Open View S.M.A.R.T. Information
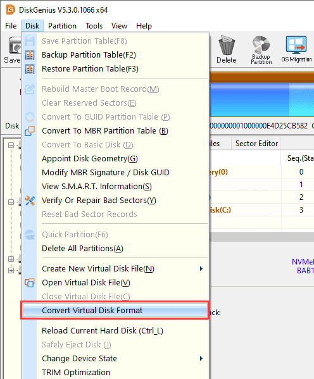This screenshot has width=314, height=379. (x=115, y=187)
